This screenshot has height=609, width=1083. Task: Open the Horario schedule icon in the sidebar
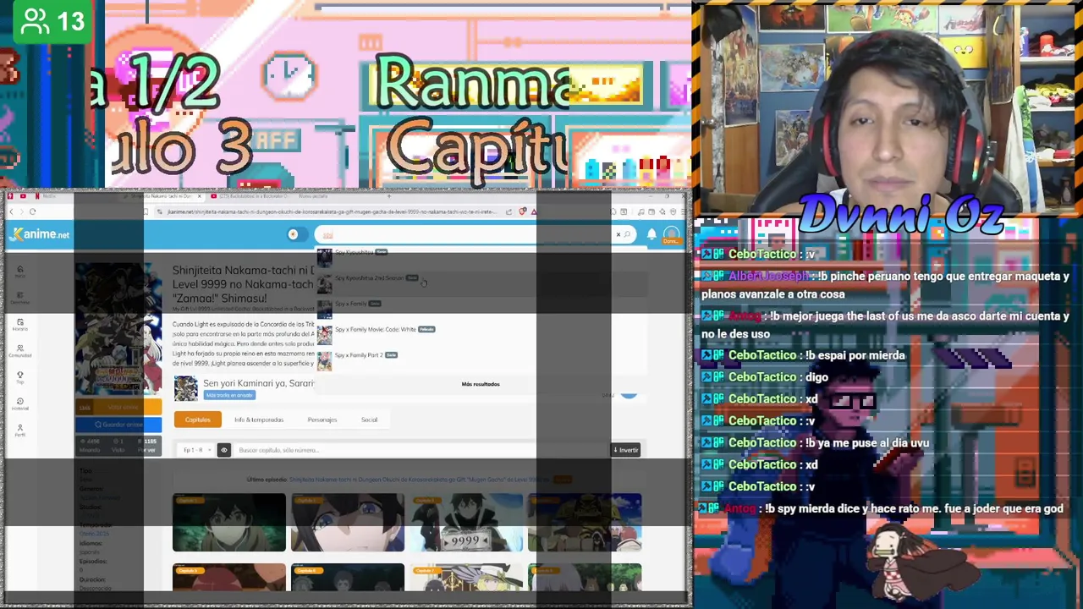click(x=20, y=325)
